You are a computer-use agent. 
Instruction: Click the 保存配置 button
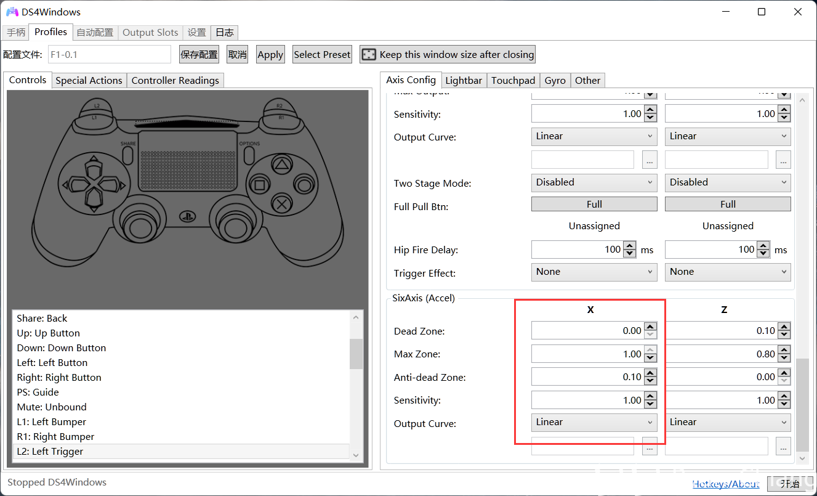click(199, 54)
